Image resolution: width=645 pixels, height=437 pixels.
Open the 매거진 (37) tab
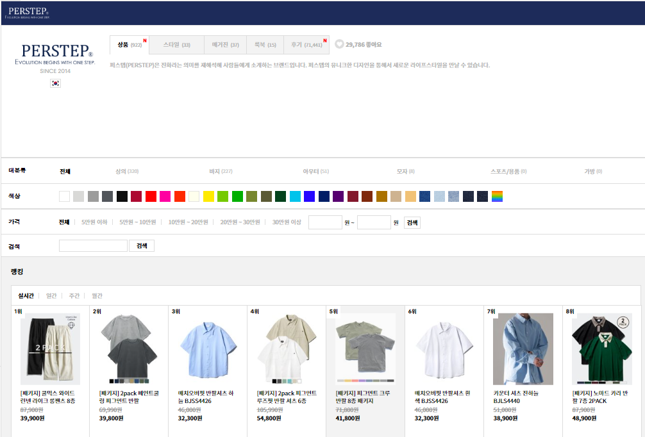(x=226, y=45)
